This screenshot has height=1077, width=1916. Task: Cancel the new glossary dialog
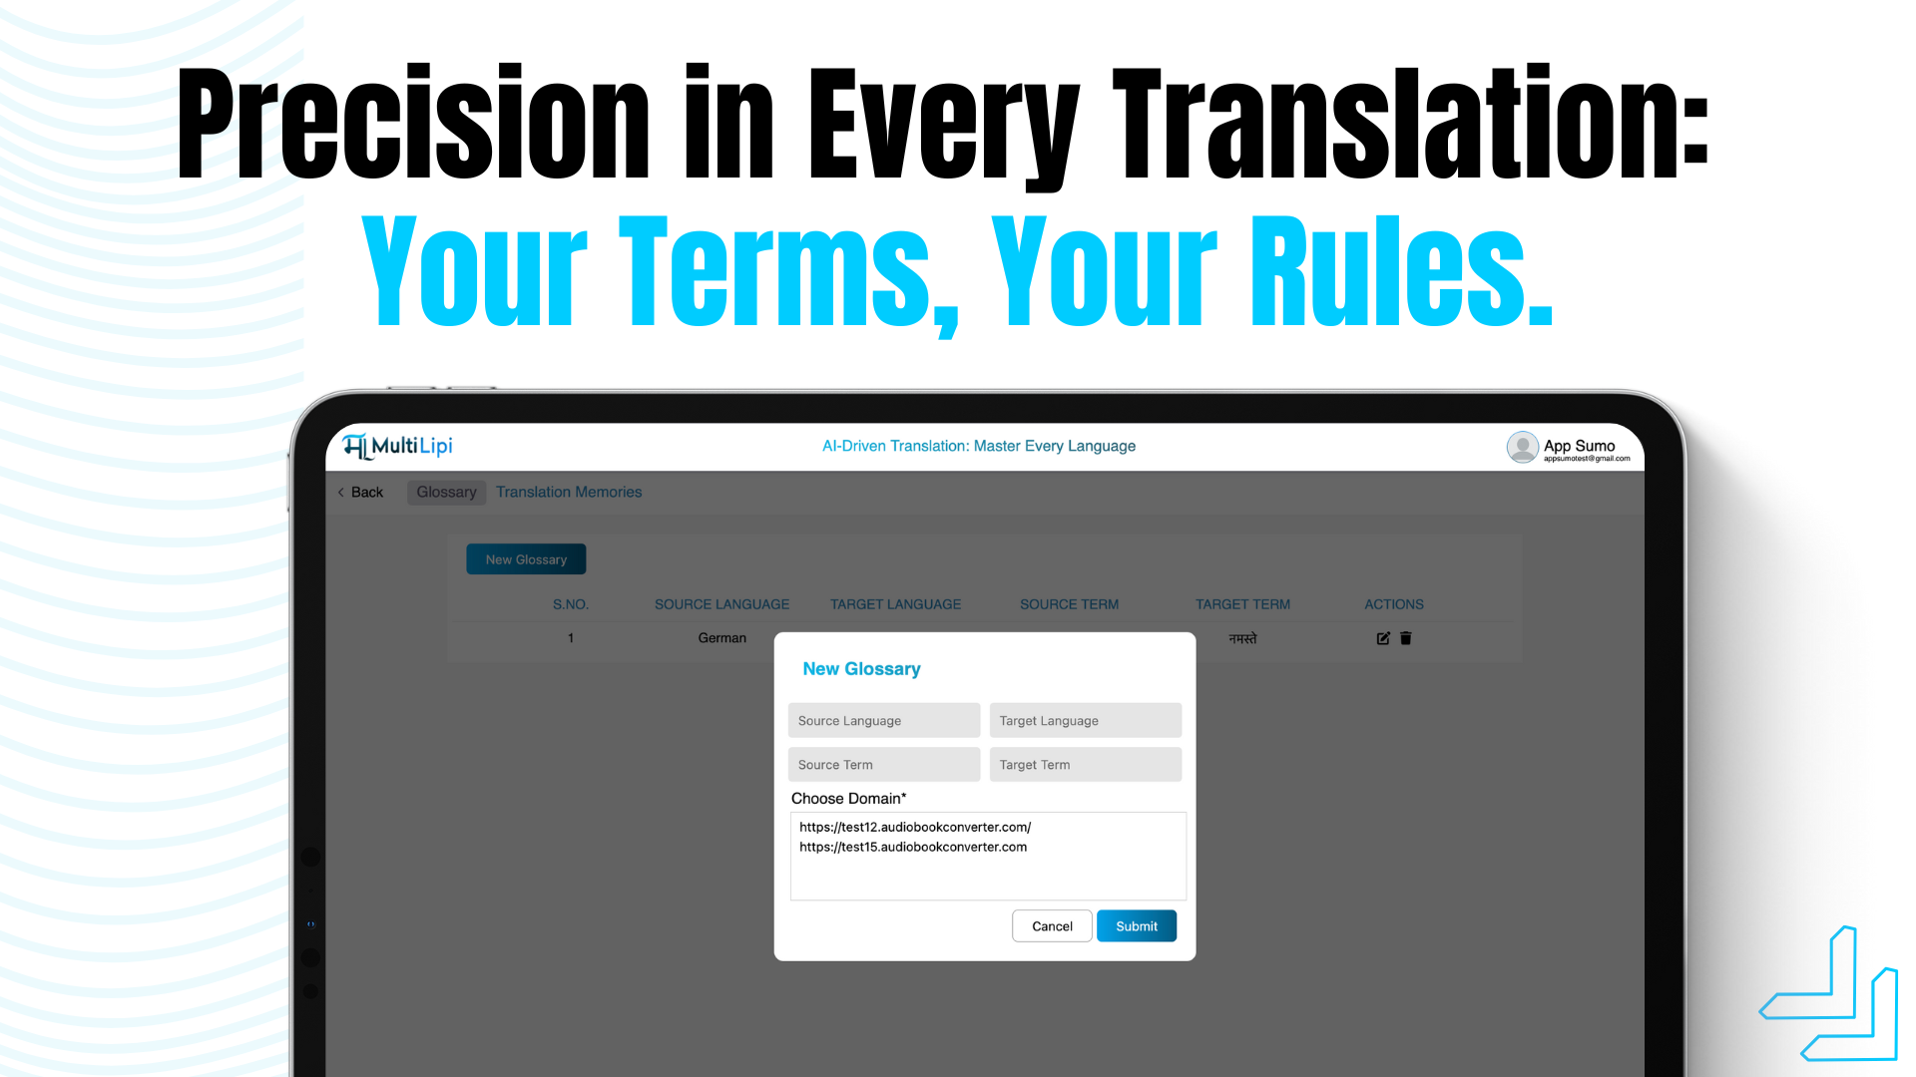[x=1053, y=925]
